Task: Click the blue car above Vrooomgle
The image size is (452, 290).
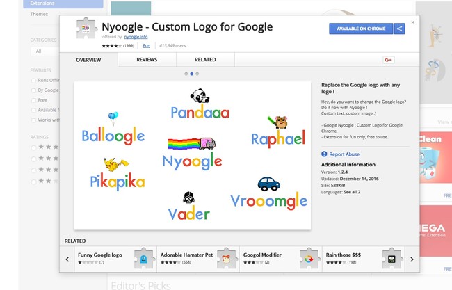Action: (x=268, y=184)
